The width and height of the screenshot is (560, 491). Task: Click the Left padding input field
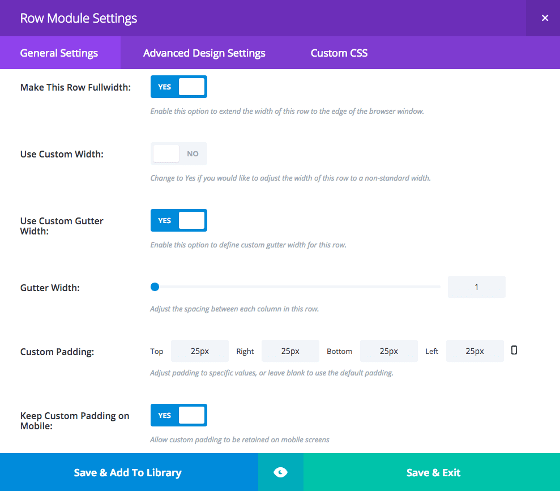pos(475,351)
